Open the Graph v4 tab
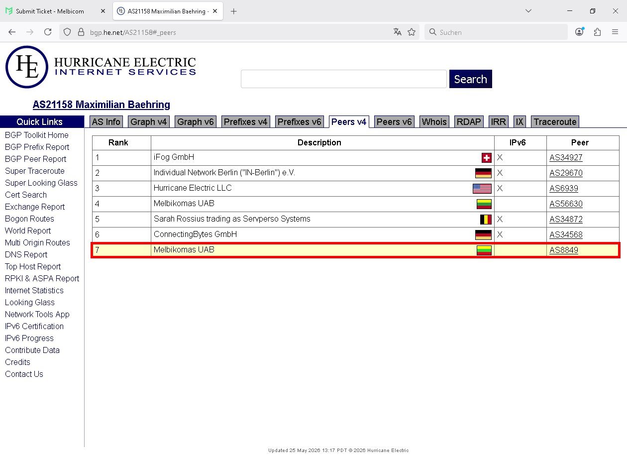This screenshot has height=458, width=627. click(149, 122)
